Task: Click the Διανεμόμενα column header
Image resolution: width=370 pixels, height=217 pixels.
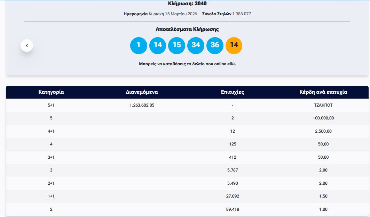Action: (x=142, y=92)
